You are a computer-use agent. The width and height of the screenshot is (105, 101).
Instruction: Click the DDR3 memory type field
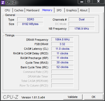tap(30, 19)
